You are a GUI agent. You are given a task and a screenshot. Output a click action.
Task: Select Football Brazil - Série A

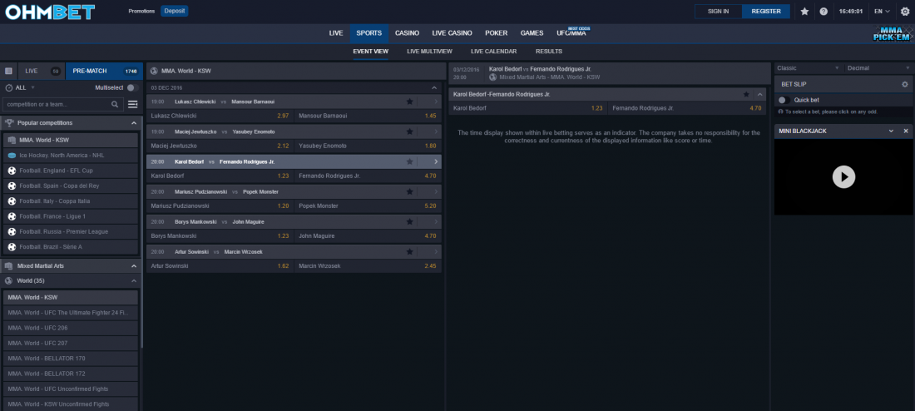(x=71, y=247)
